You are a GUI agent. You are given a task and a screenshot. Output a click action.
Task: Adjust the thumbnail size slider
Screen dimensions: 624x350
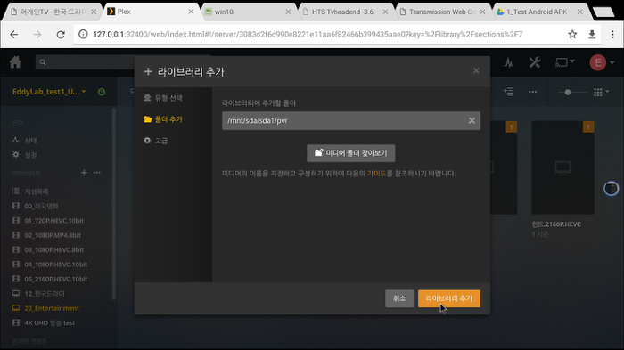click(x=568, y=92)
